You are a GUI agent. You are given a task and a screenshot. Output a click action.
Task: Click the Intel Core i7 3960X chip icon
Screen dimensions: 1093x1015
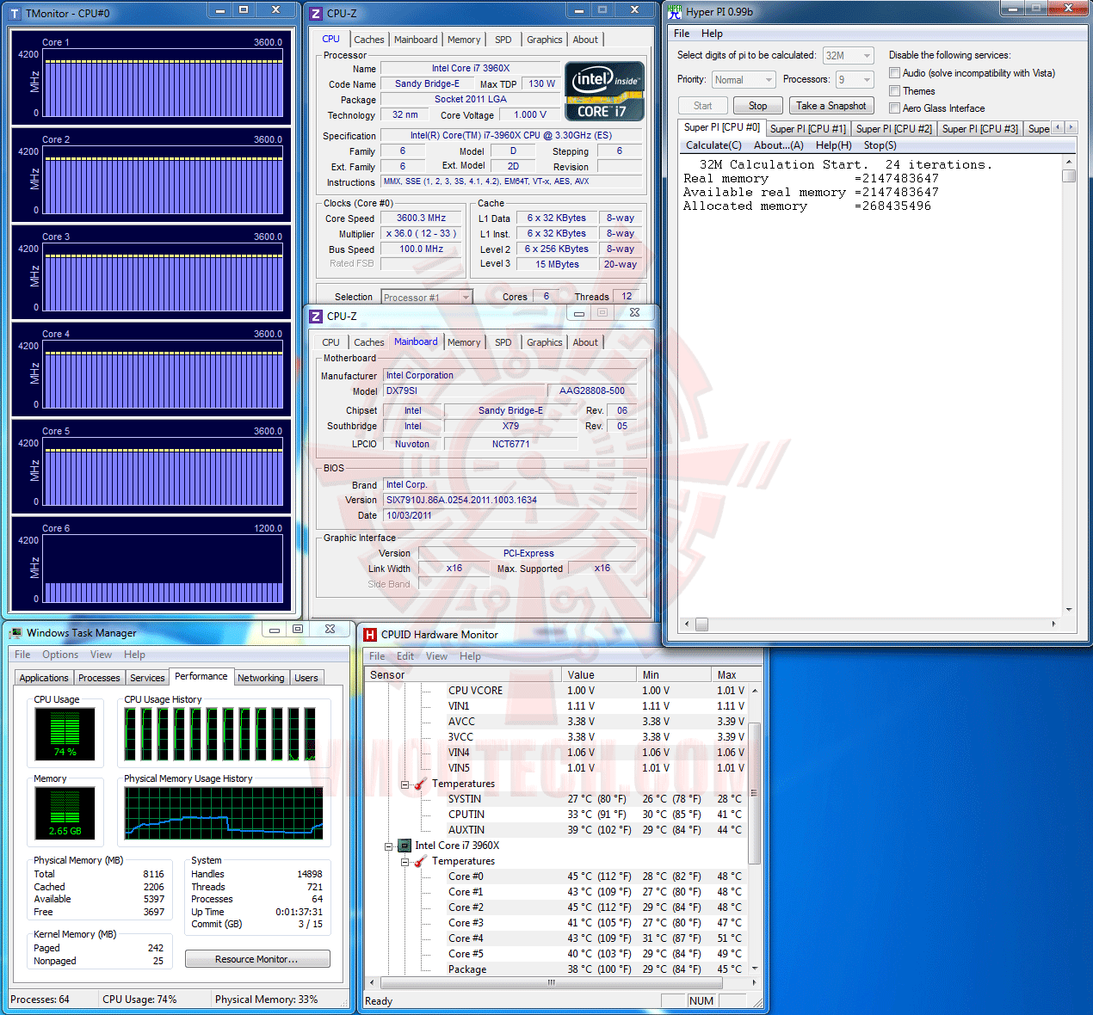(404, 846)
